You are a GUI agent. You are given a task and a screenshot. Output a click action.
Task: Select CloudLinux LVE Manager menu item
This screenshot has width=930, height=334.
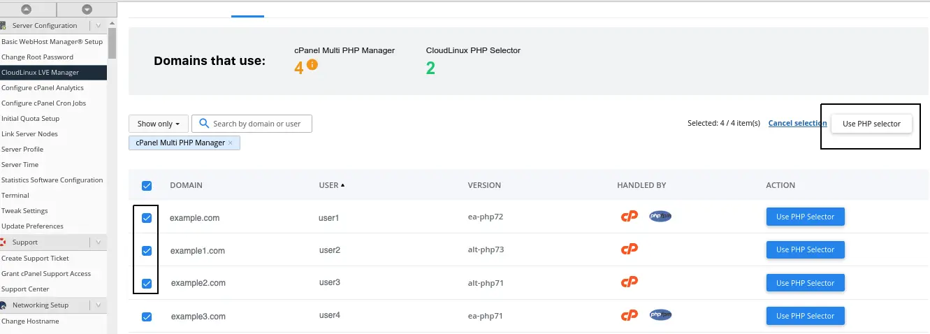[53, 73]
